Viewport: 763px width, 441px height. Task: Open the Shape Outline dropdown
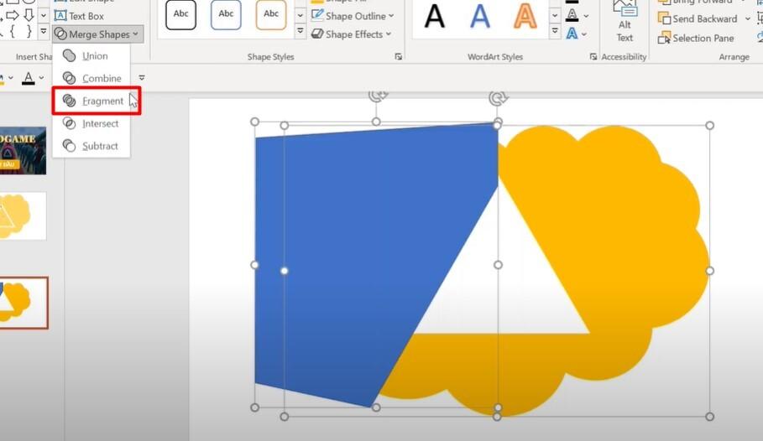[352, 16]
